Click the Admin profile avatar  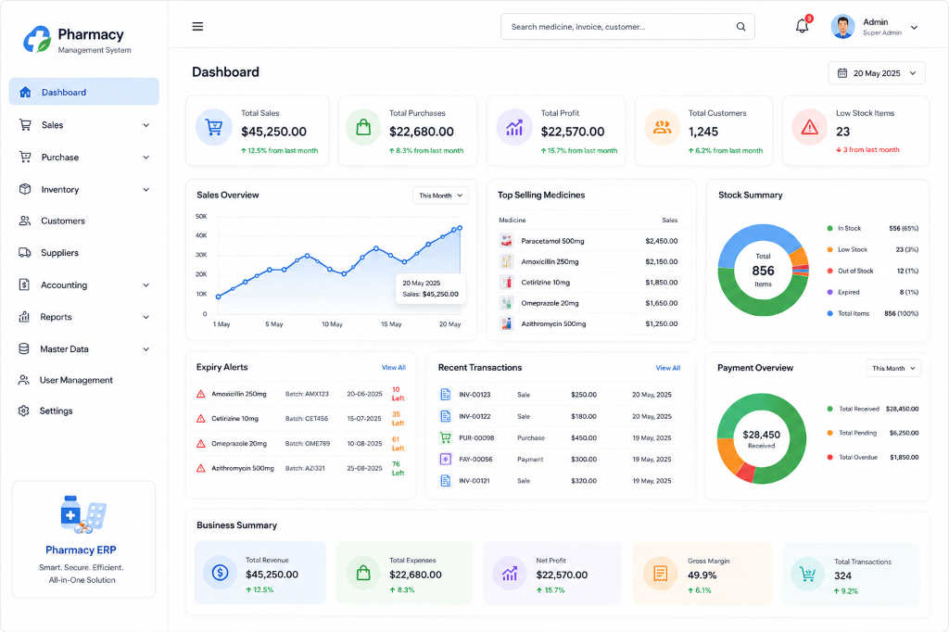[x=842, y=27]
